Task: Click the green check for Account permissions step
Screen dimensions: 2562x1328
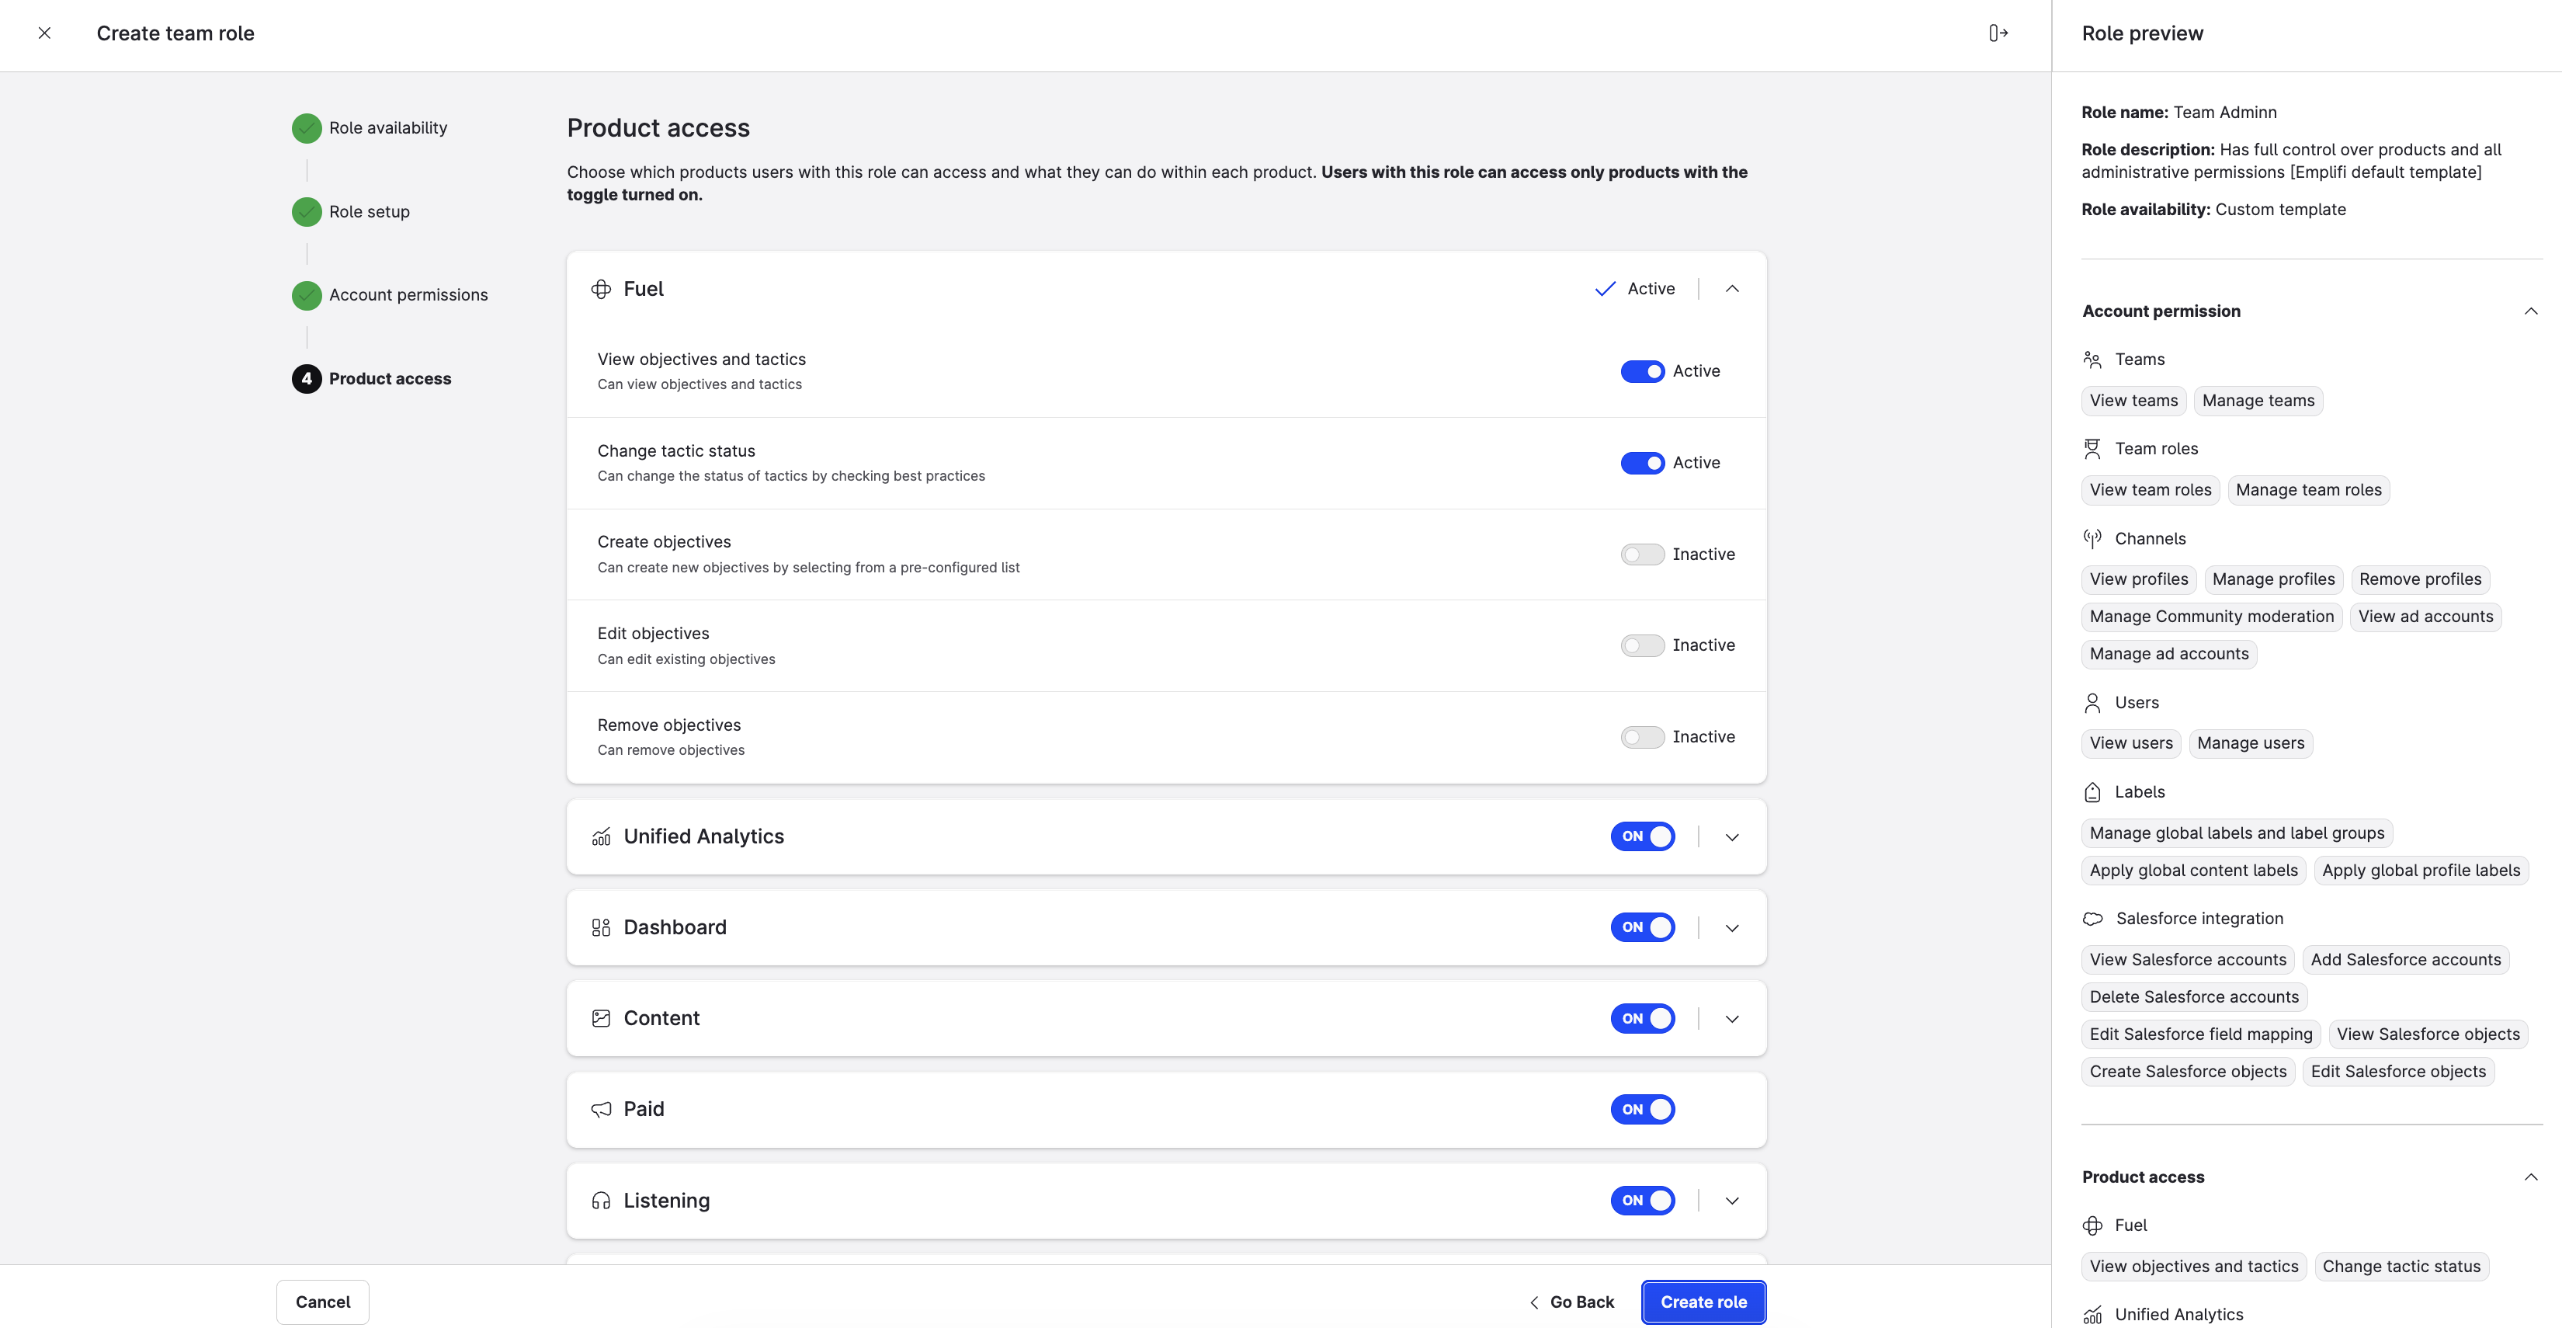Action: click(x=307, y=294)
